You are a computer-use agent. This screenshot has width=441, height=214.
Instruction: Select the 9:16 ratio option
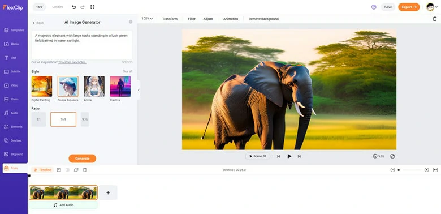point(85,119)
